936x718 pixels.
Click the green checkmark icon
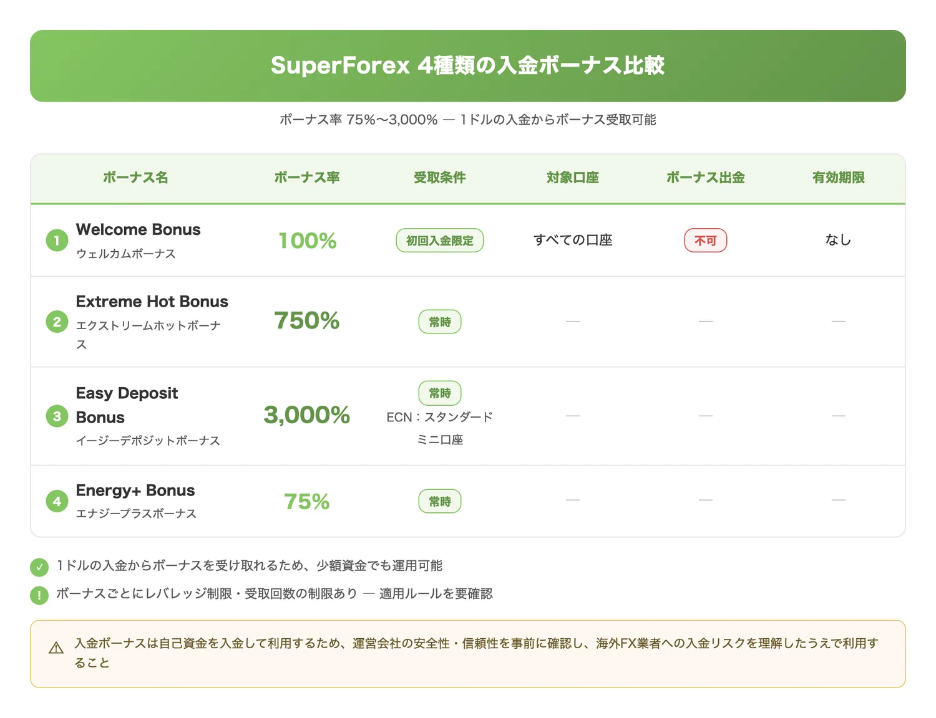click(39, 567)
